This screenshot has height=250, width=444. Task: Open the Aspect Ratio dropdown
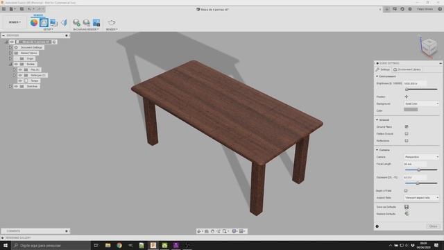pyautogui.click(x=421, y=197)
